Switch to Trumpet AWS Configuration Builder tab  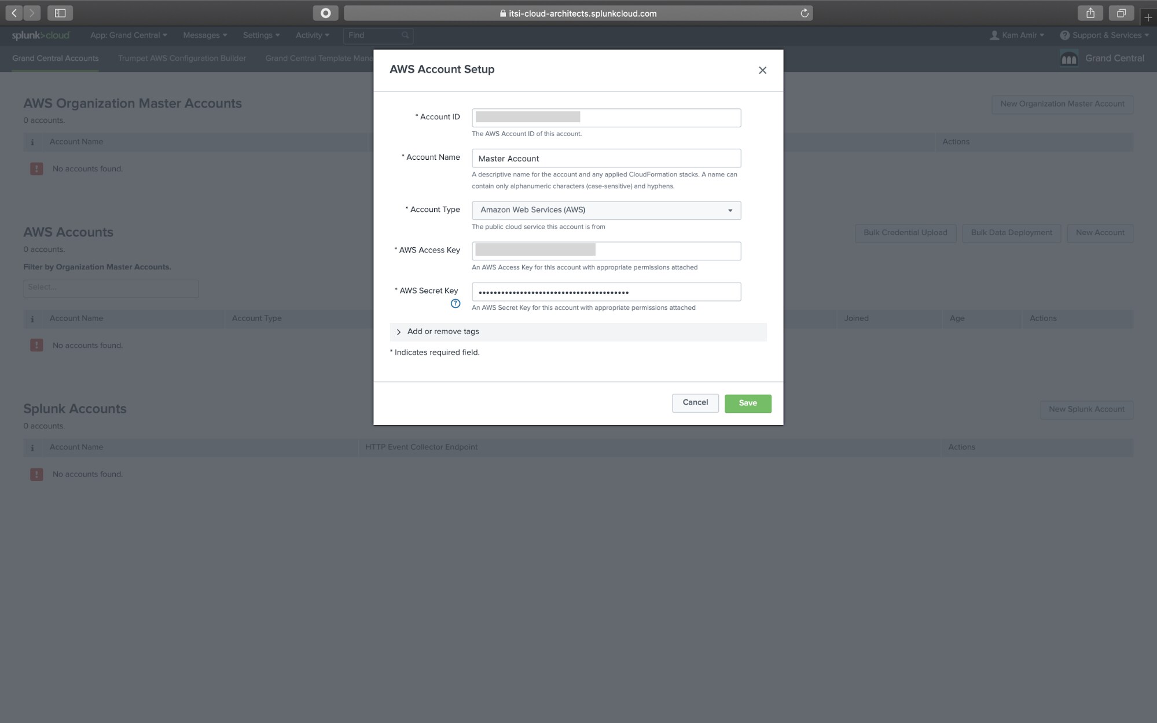coord(182,58)
